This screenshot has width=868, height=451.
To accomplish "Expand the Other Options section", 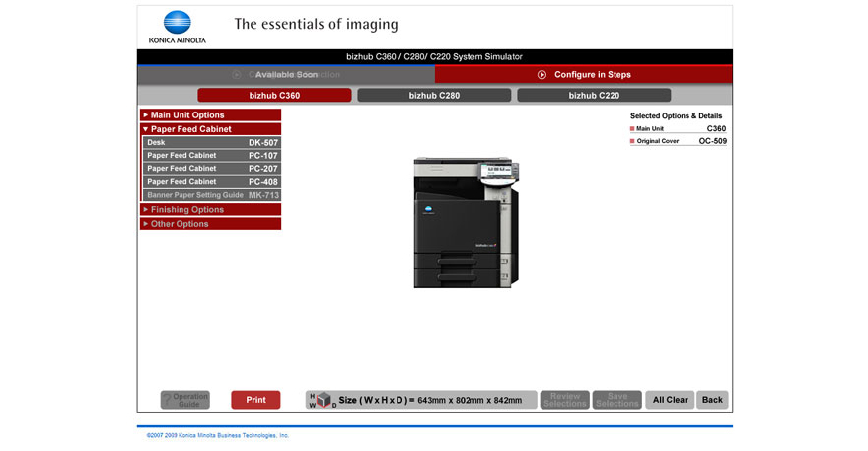I will click(x=211, y=224).
